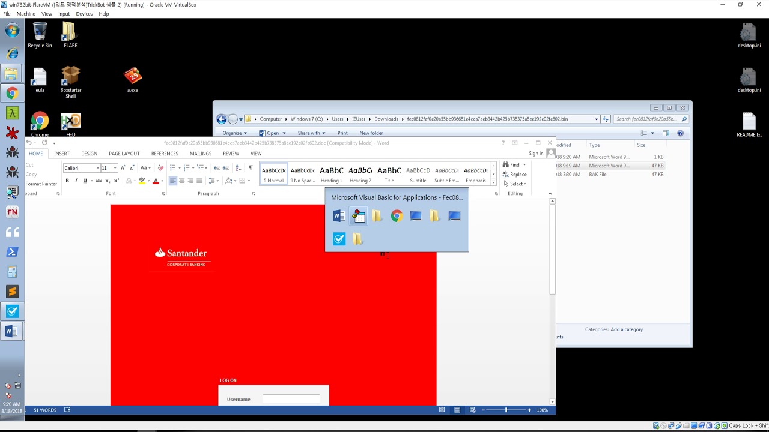Click font color red swatch button
The height and width of the screenshot is (432, 769).
click(x=156, y=181)
